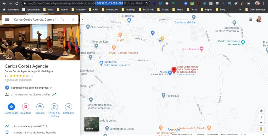Click the Guardado bookmark icon

point(26,107)
